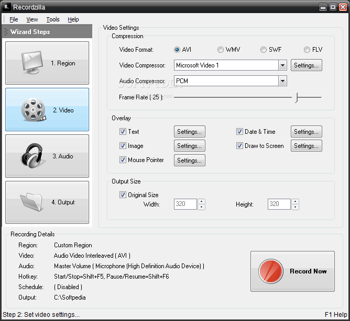Minimize the Recordzilla window
350x321 pixels.
323,7
